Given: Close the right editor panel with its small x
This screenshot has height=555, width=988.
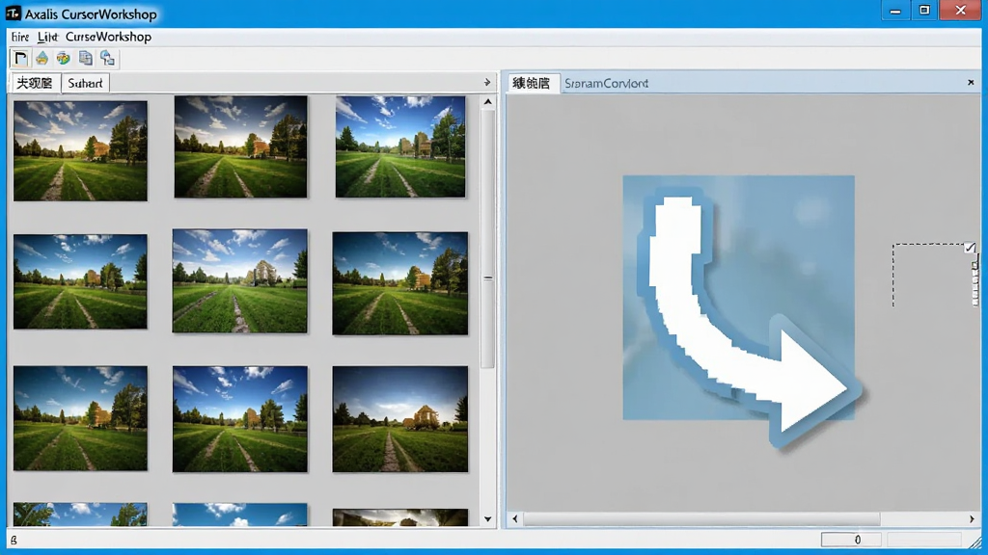Looking at the screenshot, I should (971, 83).
